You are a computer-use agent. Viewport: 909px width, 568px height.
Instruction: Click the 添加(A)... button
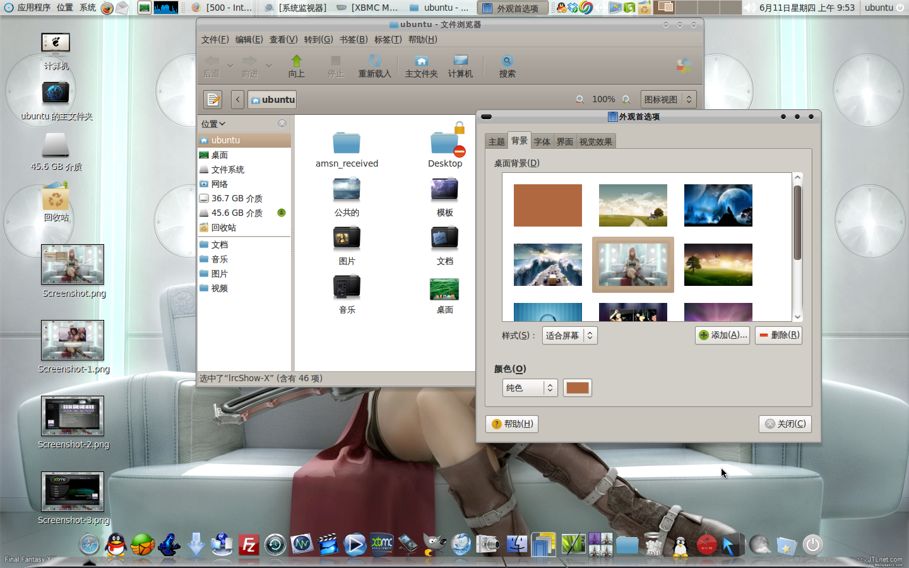[x=723, y=335]
